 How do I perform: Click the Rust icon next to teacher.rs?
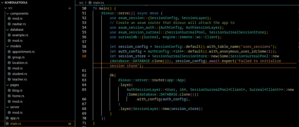click(x=9, y=79)
